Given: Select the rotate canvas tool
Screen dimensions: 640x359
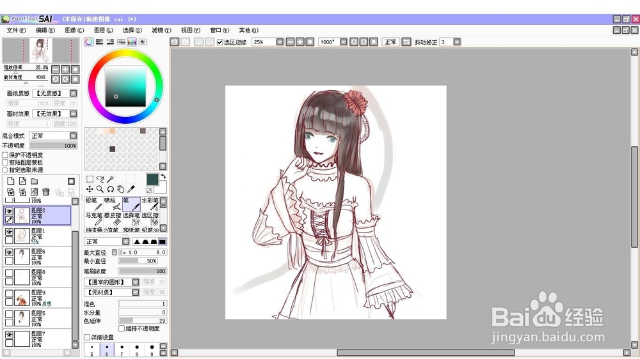Looking at the screenshot, I should [110, 189].
